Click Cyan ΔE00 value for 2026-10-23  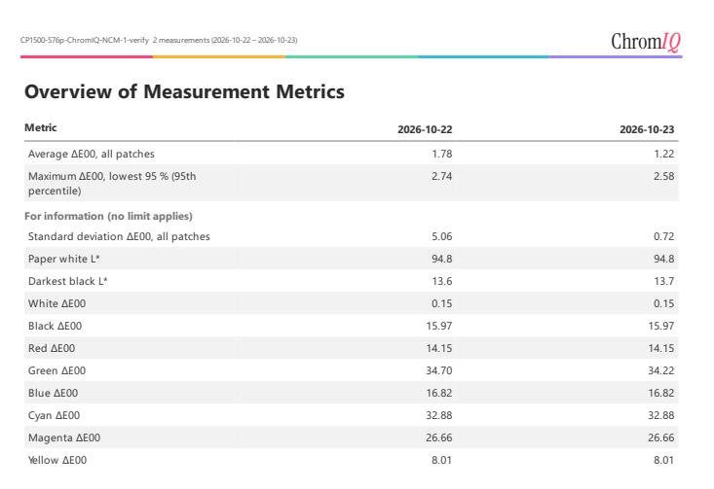point(661,415)
